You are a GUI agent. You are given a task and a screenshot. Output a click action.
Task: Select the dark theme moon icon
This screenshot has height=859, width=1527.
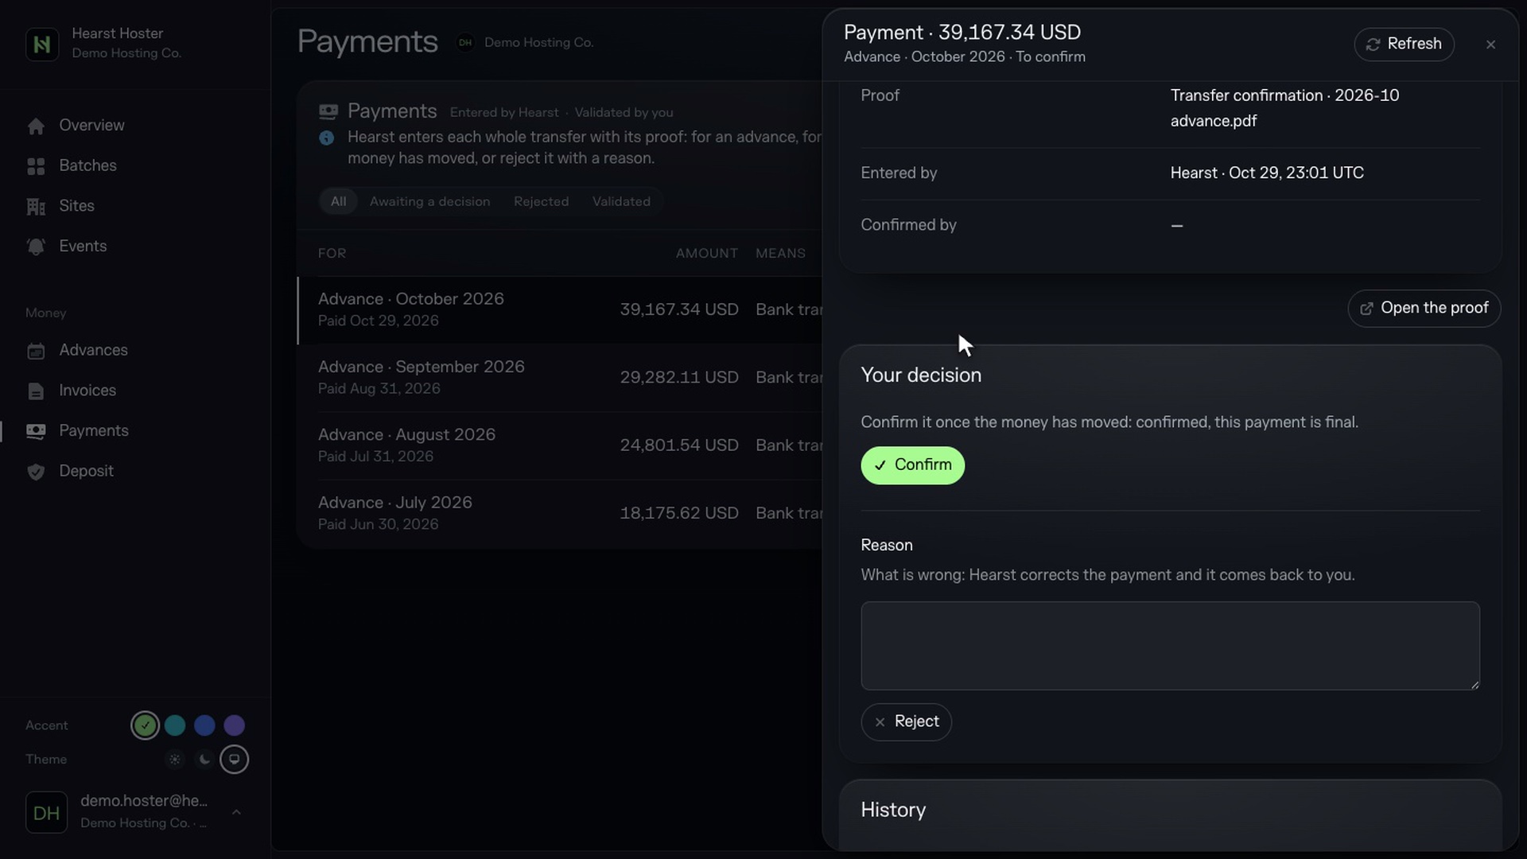pyautogui.click(x=204, y=760)
